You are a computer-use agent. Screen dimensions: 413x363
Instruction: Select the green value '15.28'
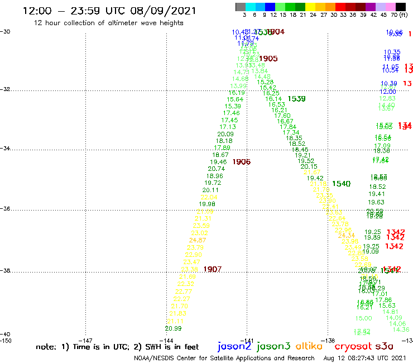click(265, 82)
